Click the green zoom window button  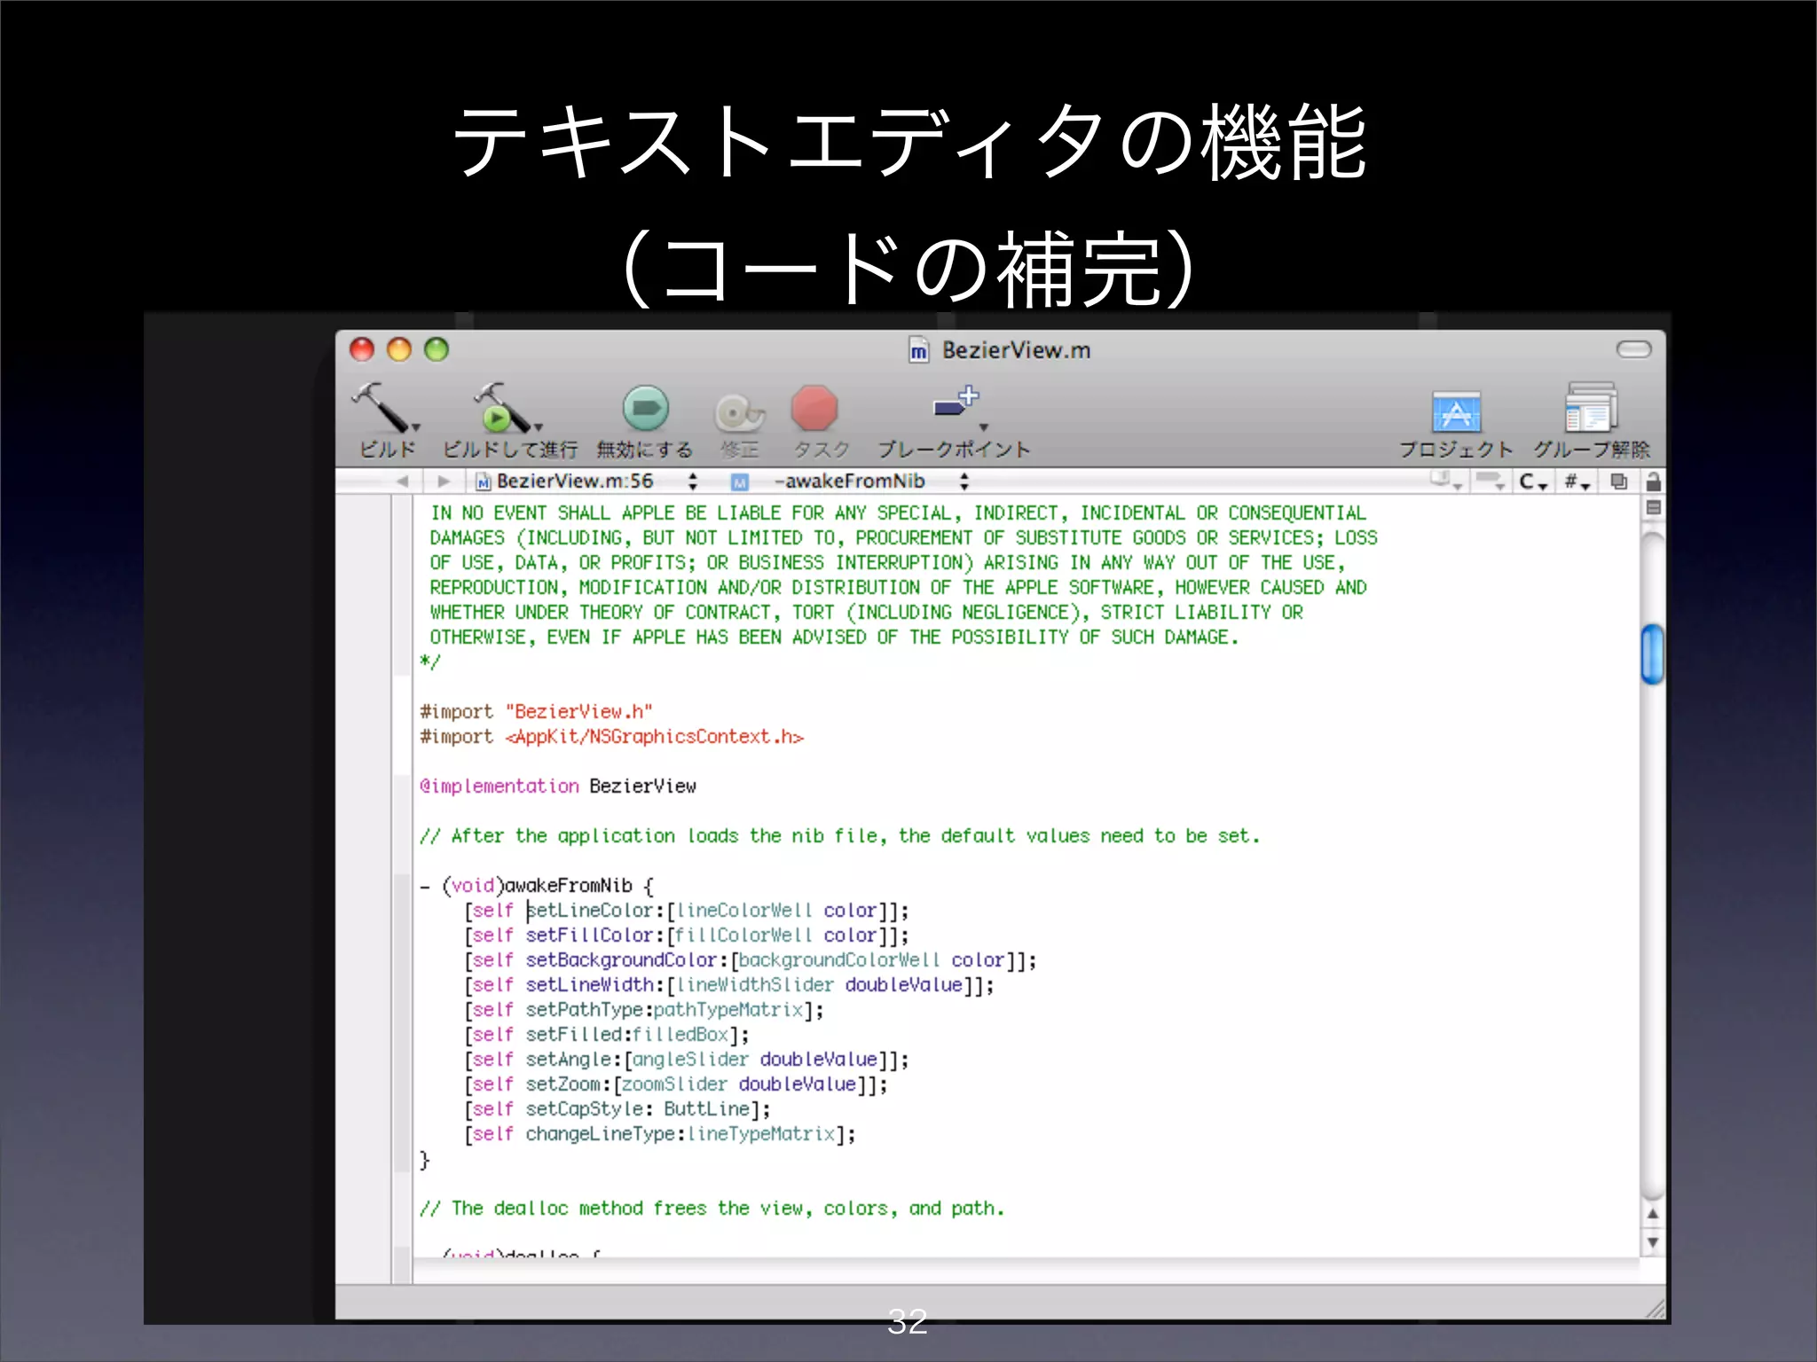pos(437,349)
